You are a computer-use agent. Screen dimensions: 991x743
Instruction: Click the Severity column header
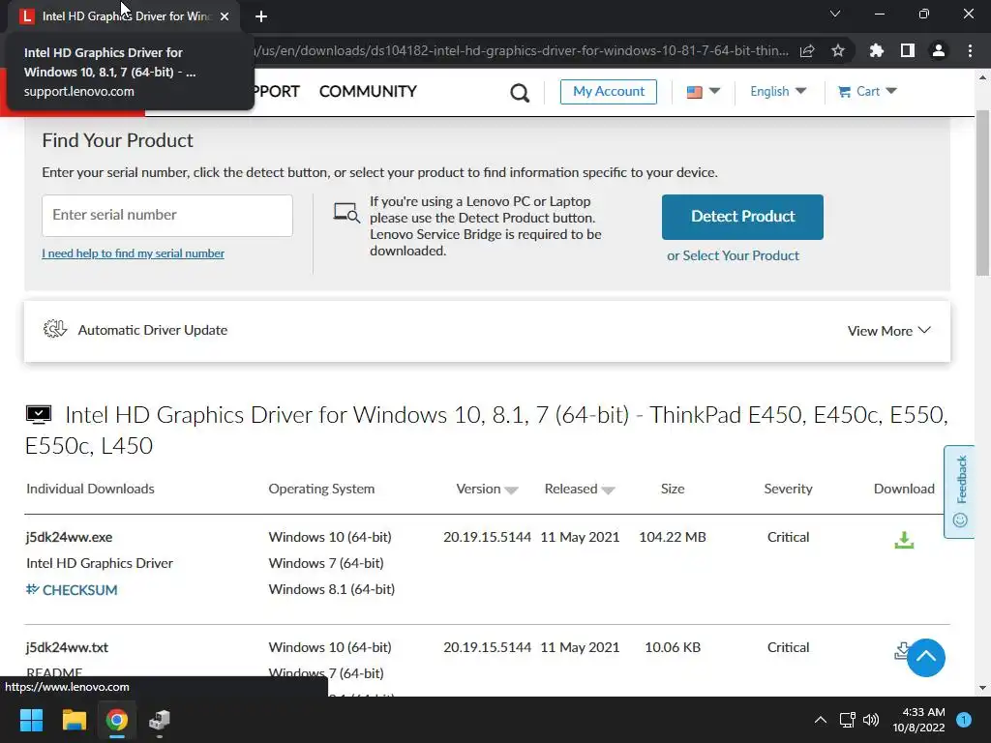point(788,489)
